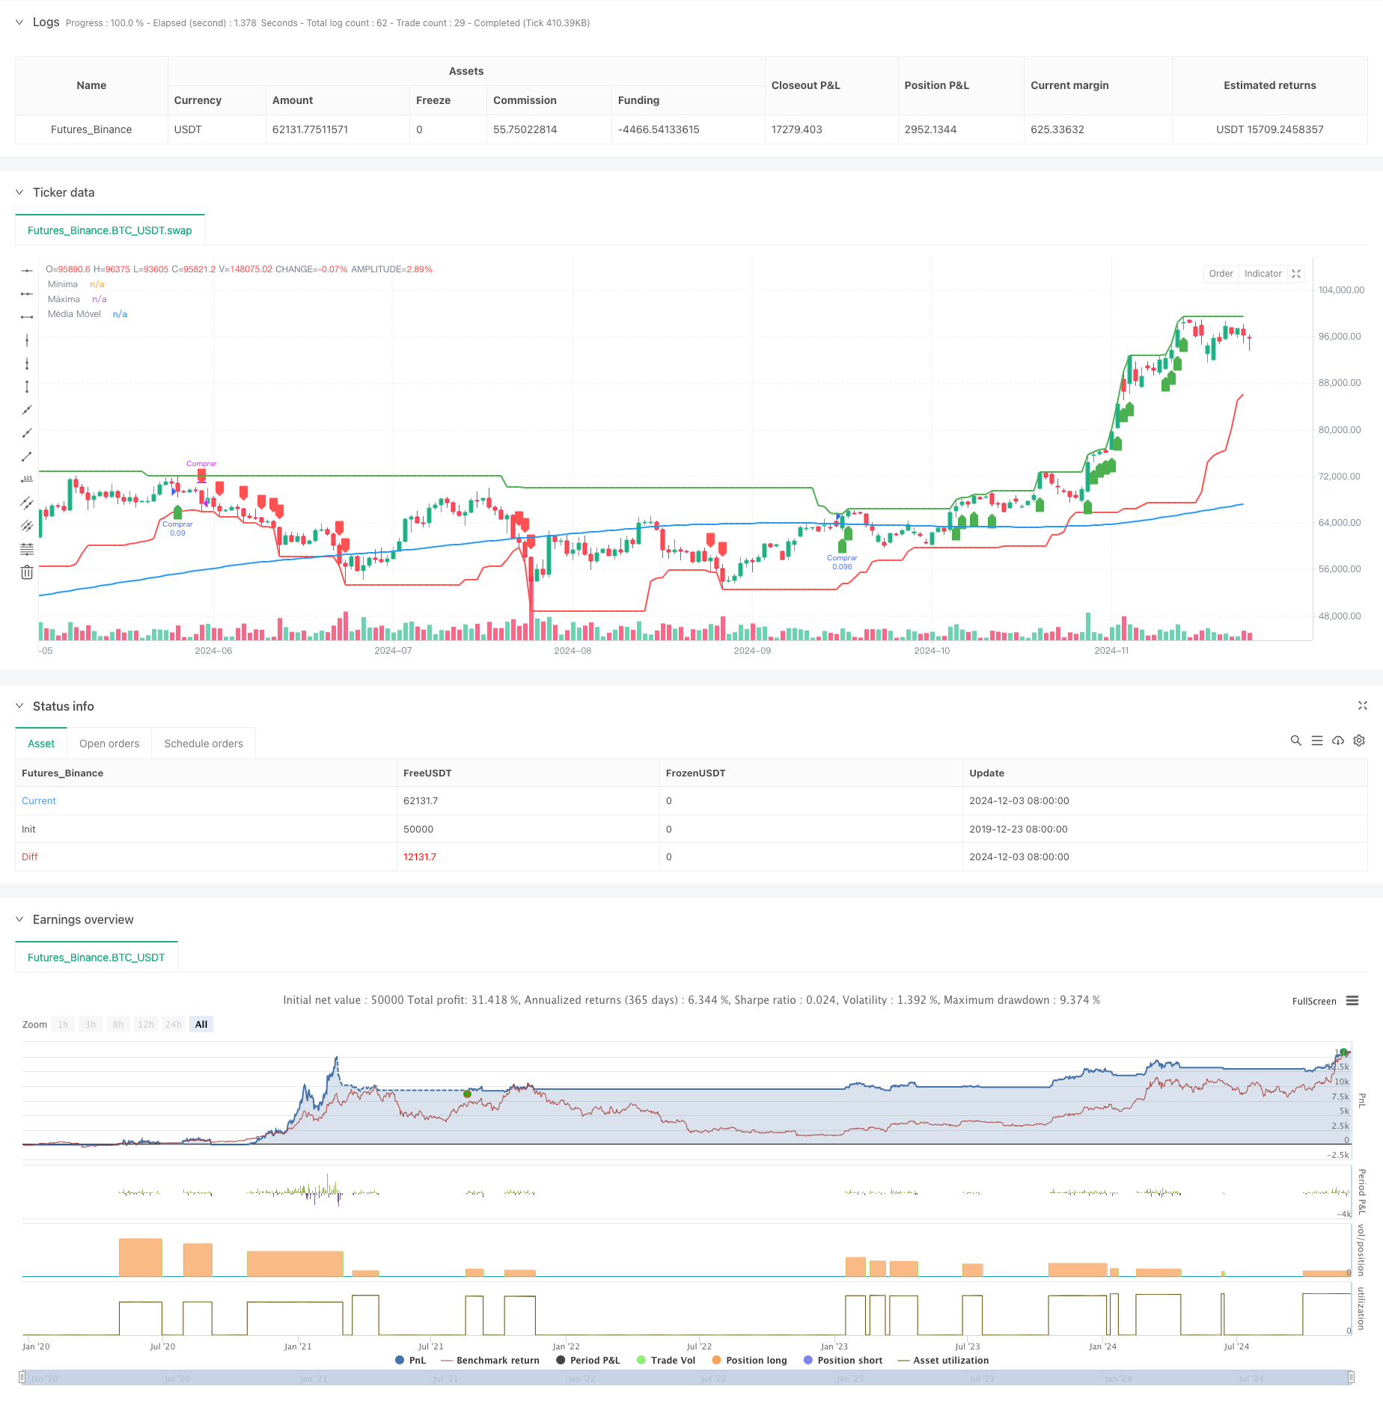Click the left navigator range handle
The height and width of the screenshot is (1407, 1383).
22,1377
